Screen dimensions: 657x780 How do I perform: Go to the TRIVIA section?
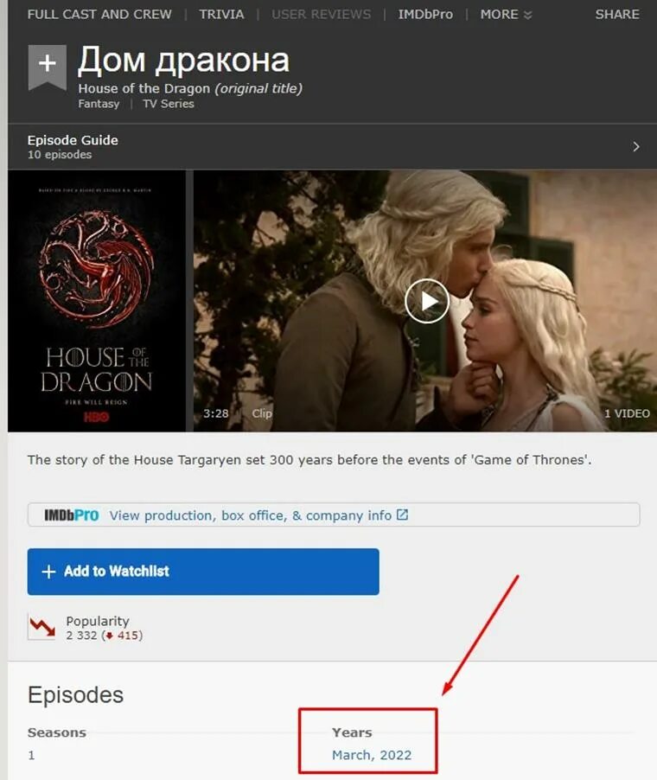point(221,15)
